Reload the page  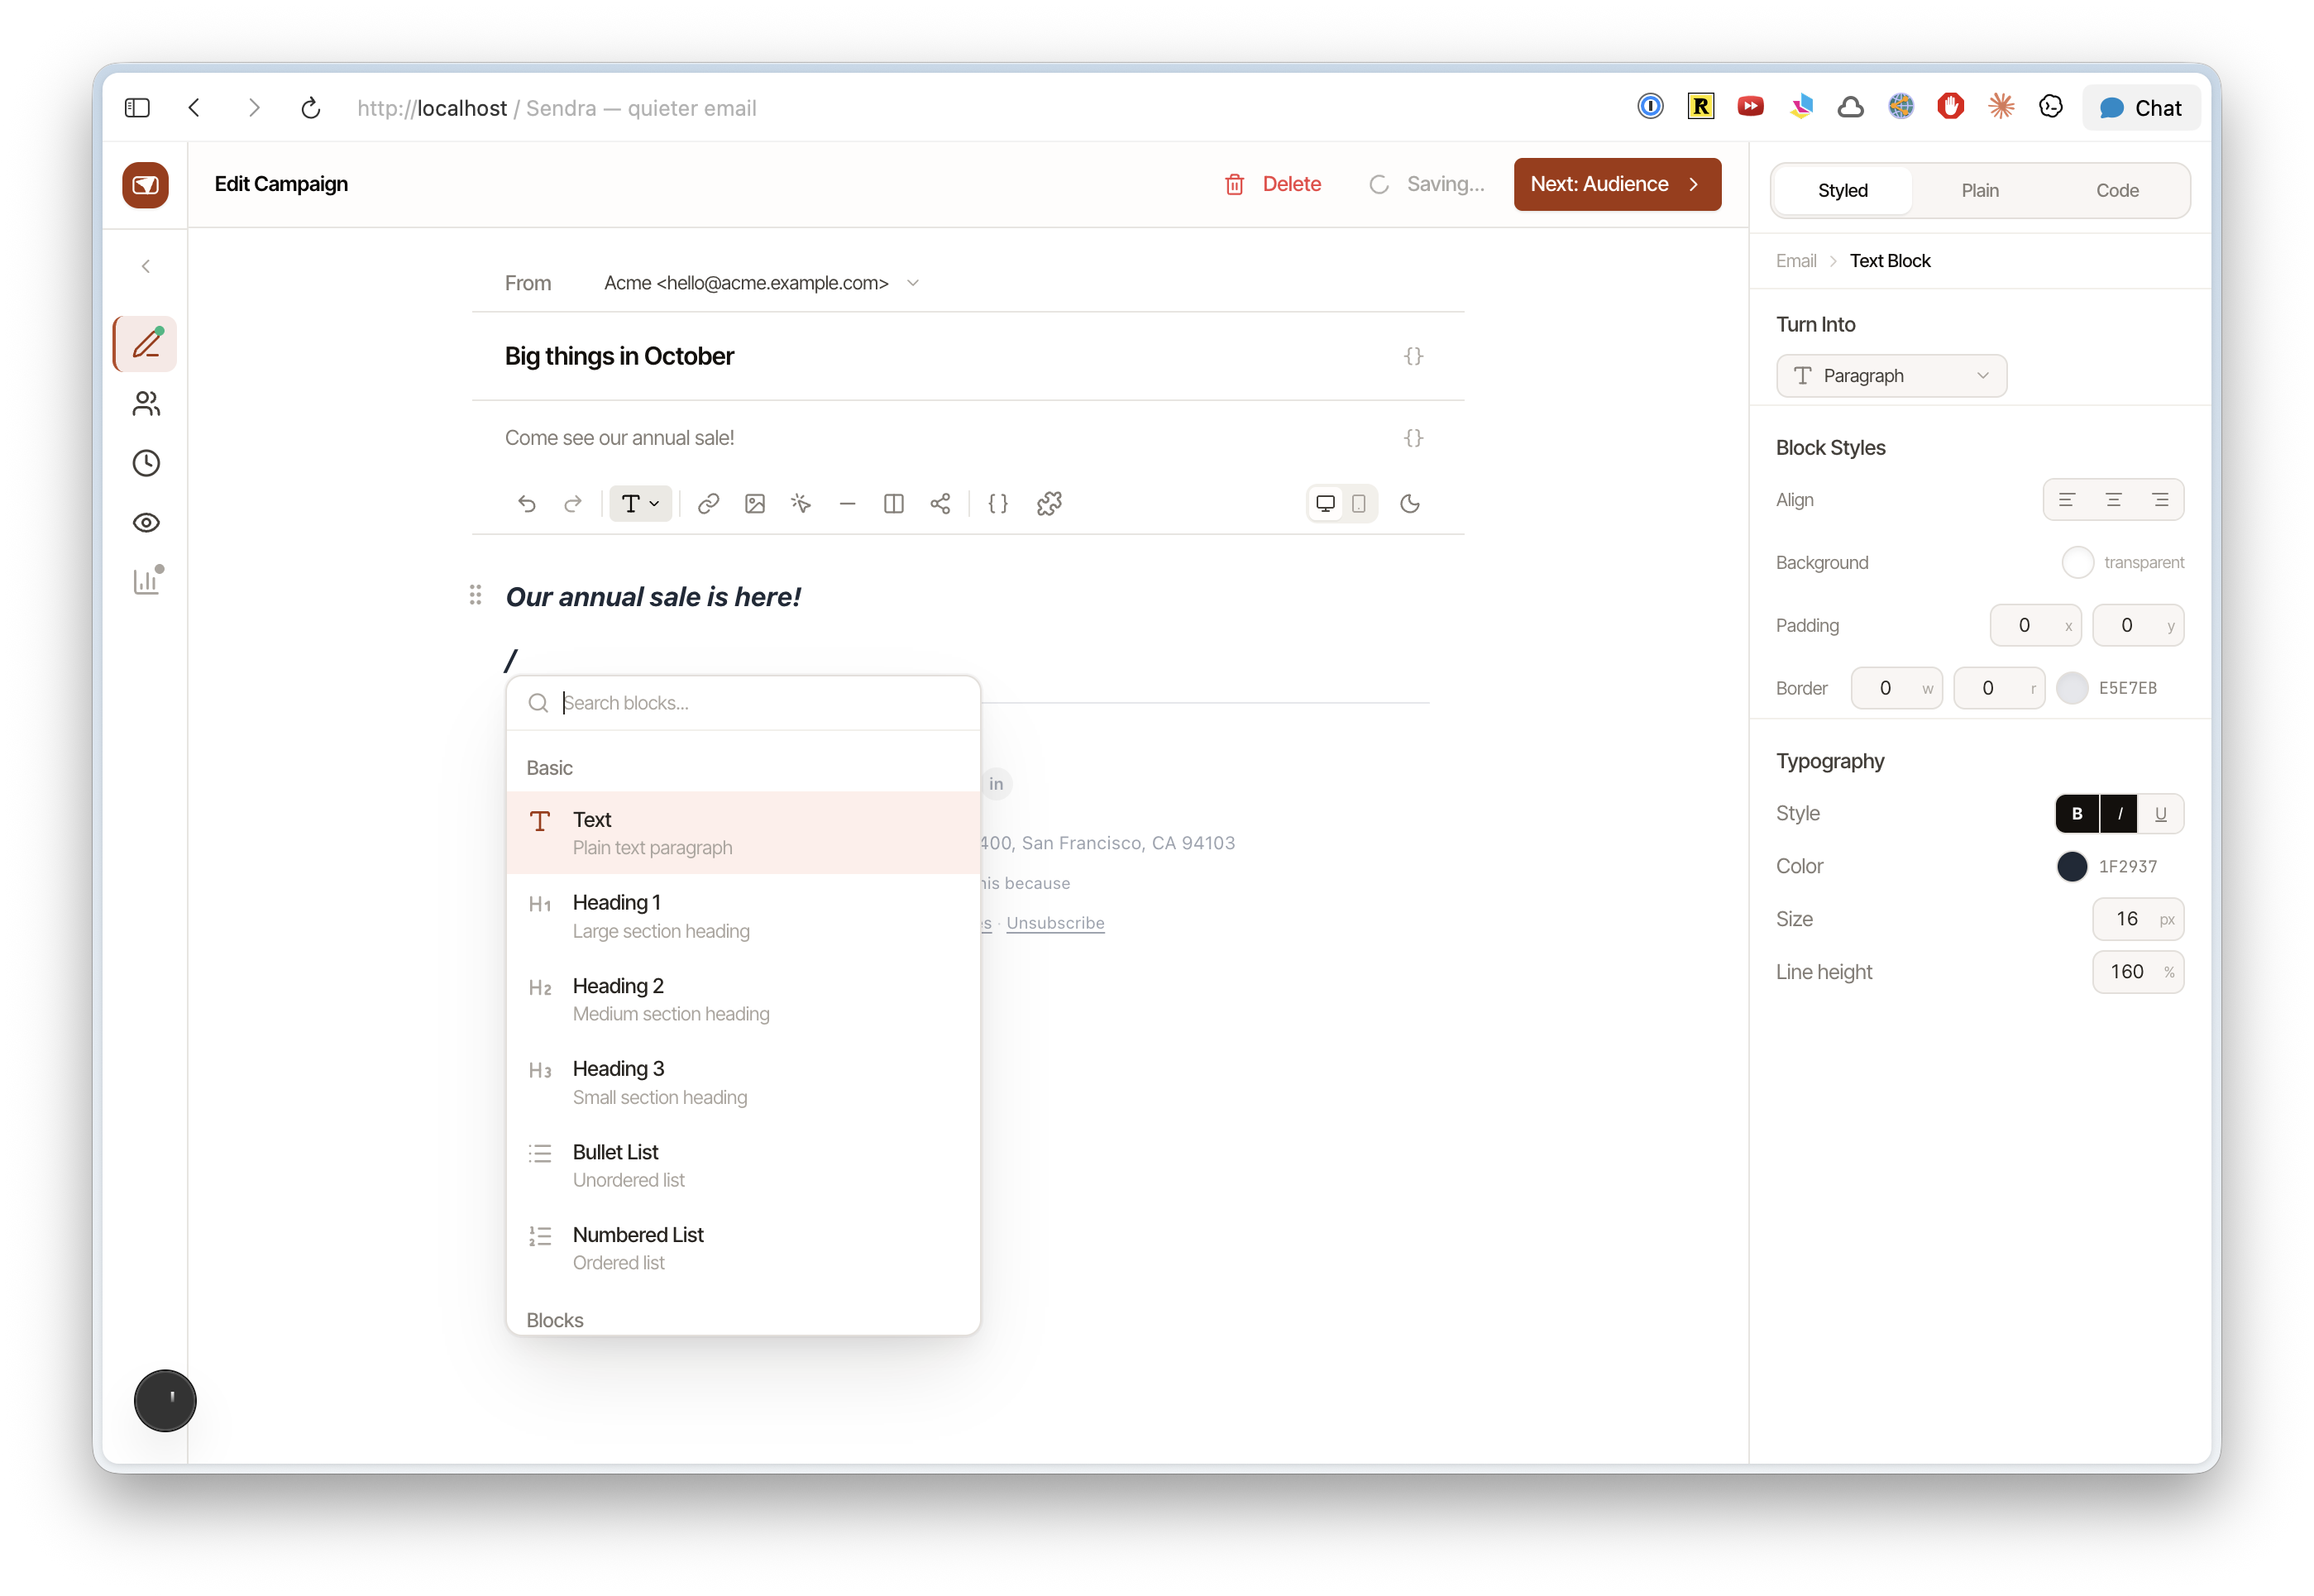[311, 108]
